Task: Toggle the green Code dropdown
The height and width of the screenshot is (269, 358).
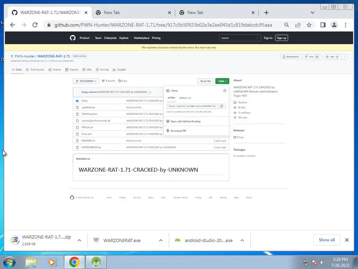Action: tap(222, 81)
